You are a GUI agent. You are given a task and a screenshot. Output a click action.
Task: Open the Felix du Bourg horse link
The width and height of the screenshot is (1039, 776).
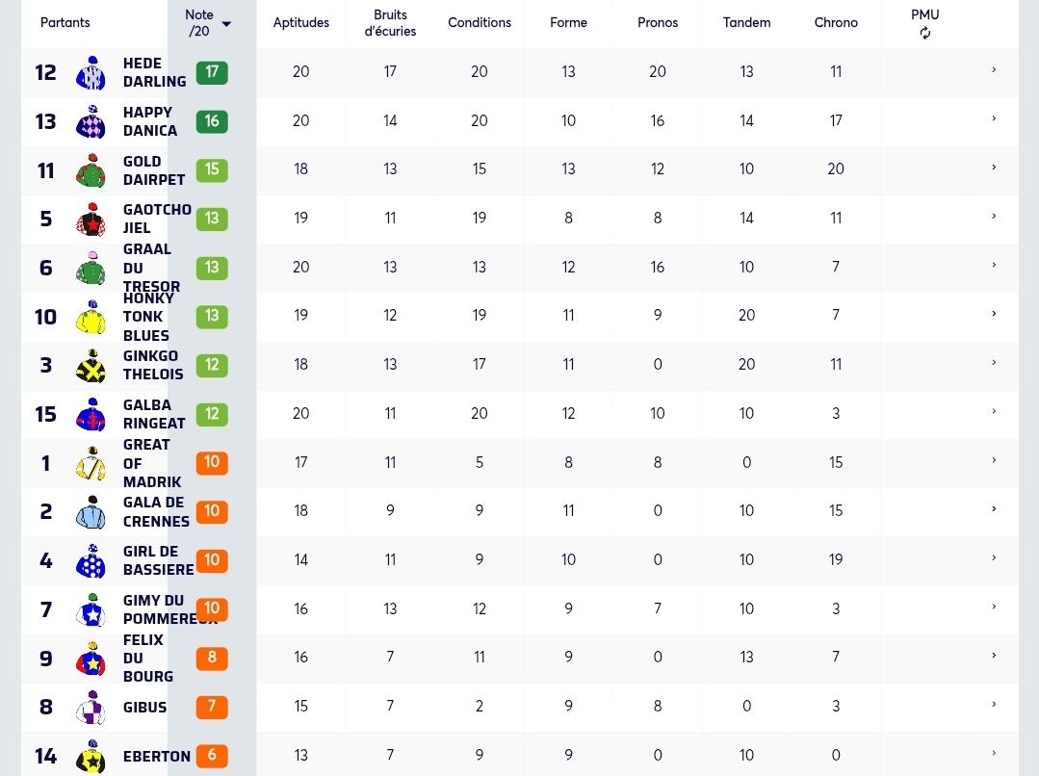pos(147,658)
